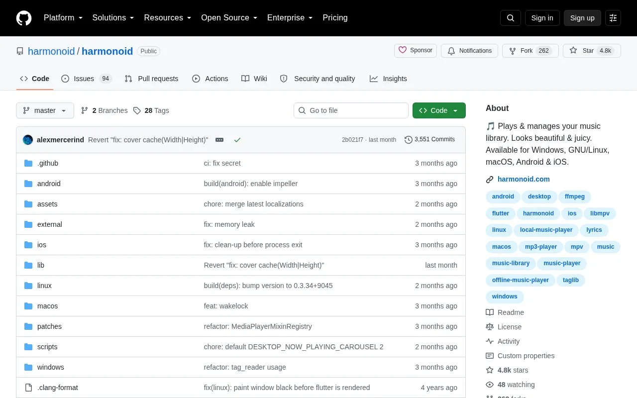Click the bell Notifications icon

(451, 51)
